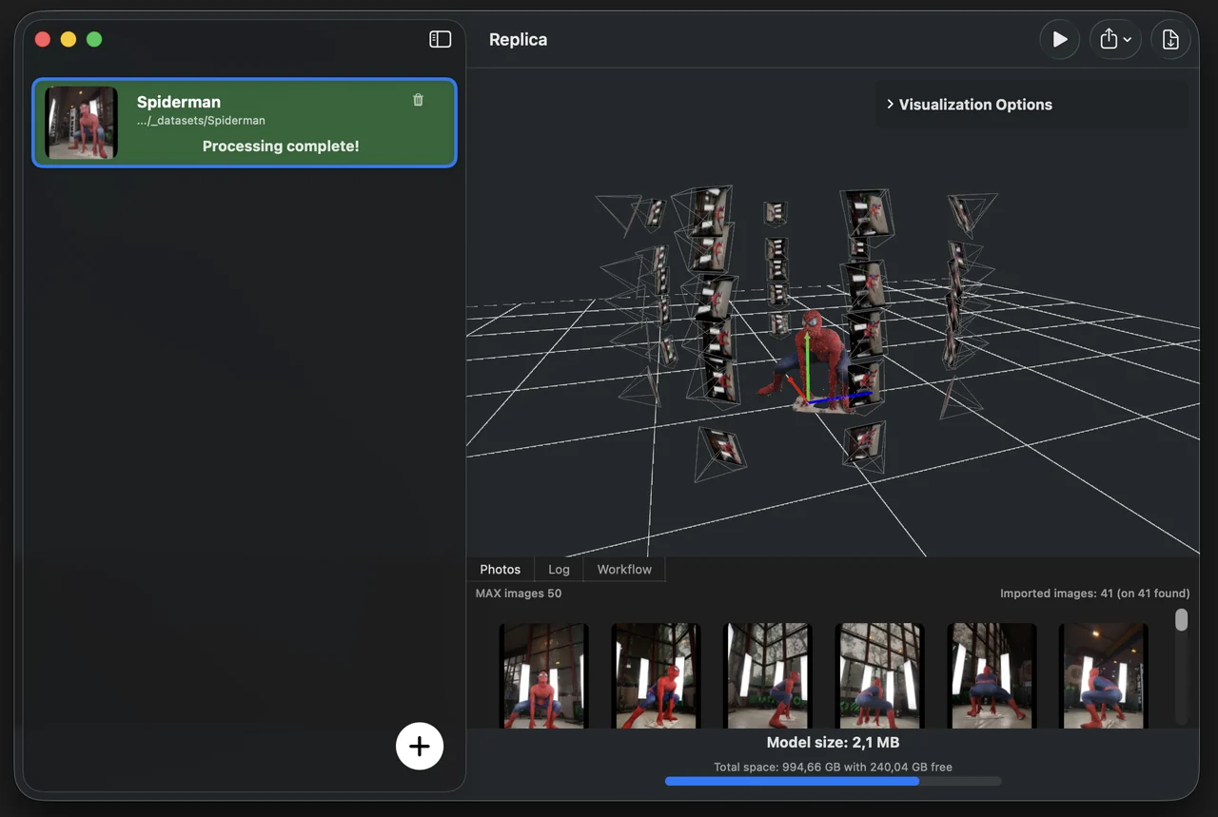The width and height of the screenshot is (1218, 817).
Task: Select the third imported photo thumbnail
Action: point(768,676)
